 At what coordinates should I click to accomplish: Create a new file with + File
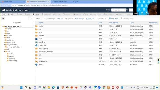point(3,14)
